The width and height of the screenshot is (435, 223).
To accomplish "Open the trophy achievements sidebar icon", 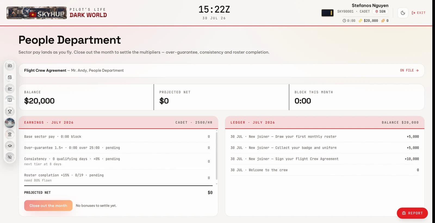I will 10,112.
